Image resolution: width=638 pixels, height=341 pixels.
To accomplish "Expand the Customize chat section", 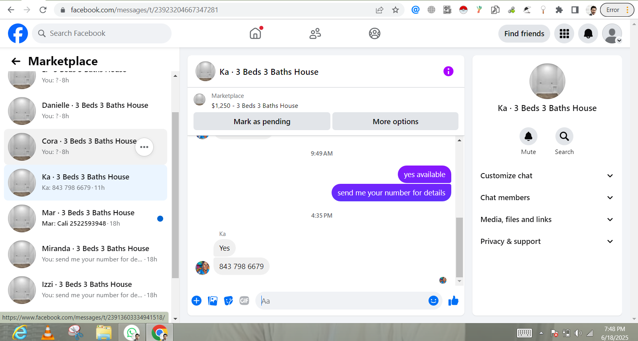I will click(547, 176).
